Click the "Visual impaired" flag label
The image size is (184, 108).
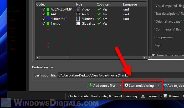(169, 6)
